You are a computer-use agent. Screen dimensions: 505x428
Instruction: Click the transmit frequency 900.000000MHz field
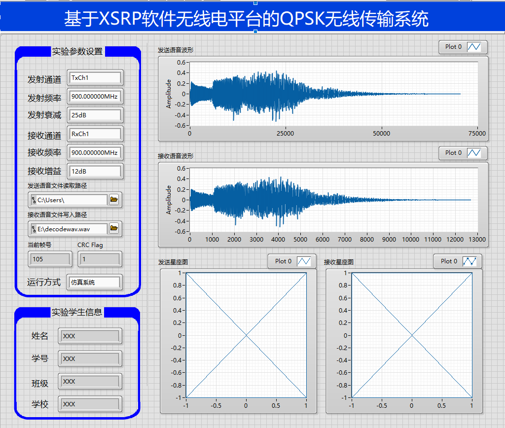point(95,97)
